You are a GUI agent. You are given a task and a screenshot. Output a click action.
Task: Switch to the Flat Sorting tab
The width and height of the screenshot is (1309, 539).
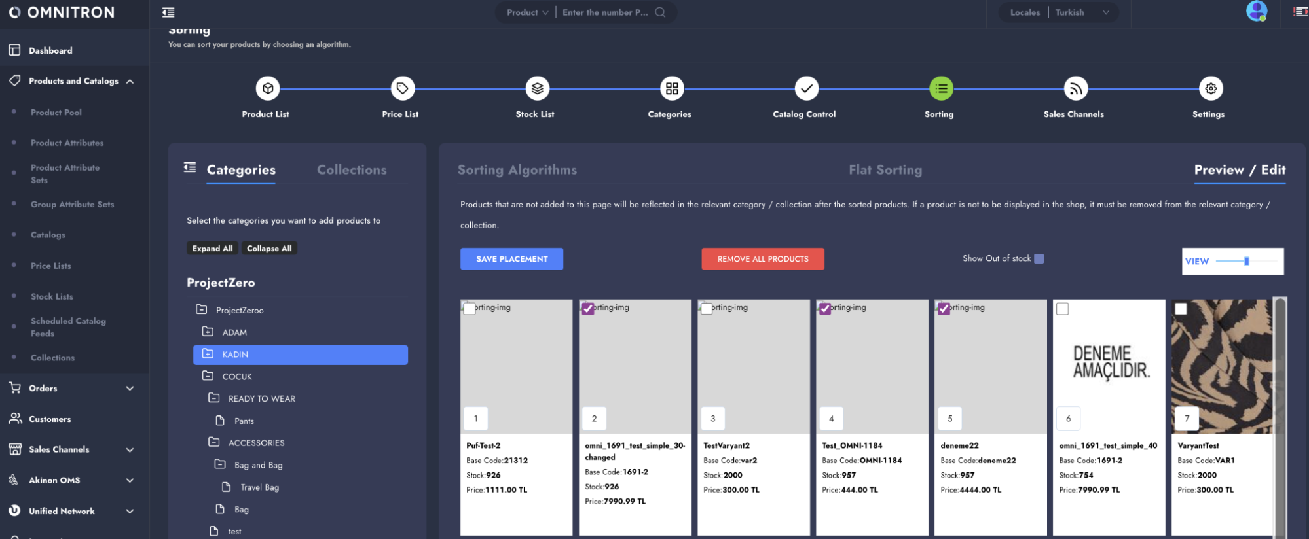[x=885, y=170]
